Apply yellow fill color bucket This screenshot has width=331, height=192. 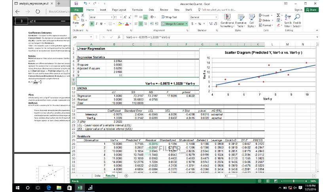point(120,24)
